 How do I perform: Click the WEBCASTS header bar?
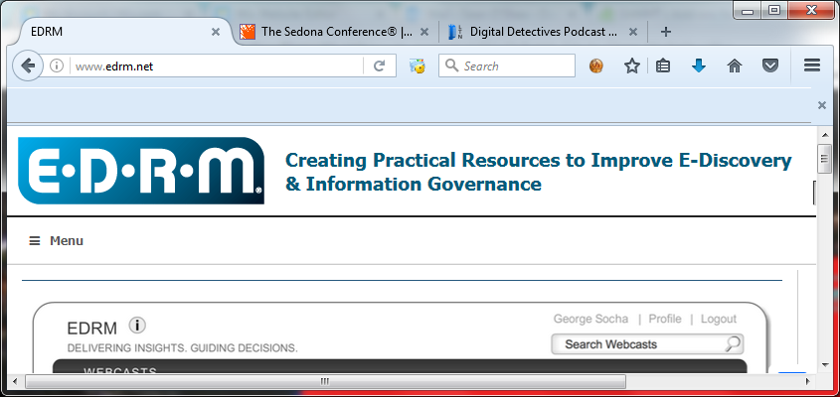click(x=400, y=366)
